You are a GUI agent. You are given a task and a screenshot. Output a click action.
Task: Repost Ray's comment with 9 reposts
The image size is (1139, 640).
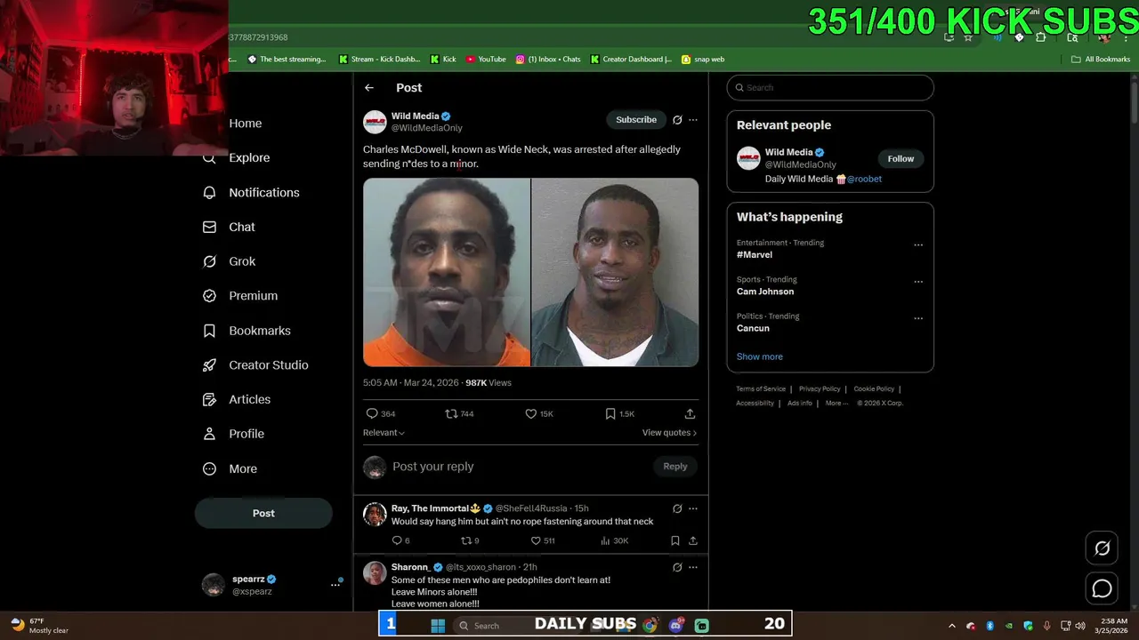pyautogui.click(x=470, y=540)
